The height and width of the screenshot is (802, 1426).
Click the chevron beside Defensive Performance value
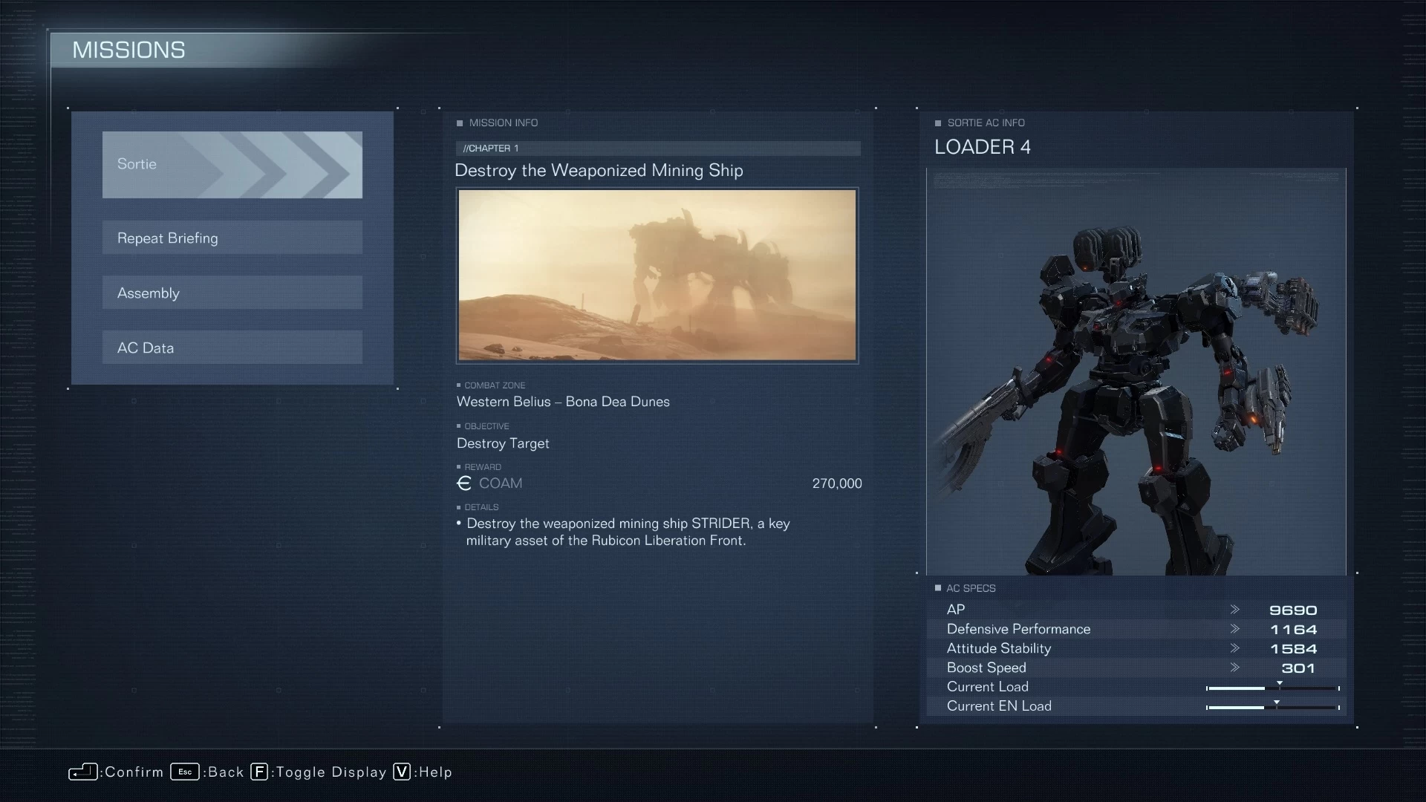pos(1234,628)
